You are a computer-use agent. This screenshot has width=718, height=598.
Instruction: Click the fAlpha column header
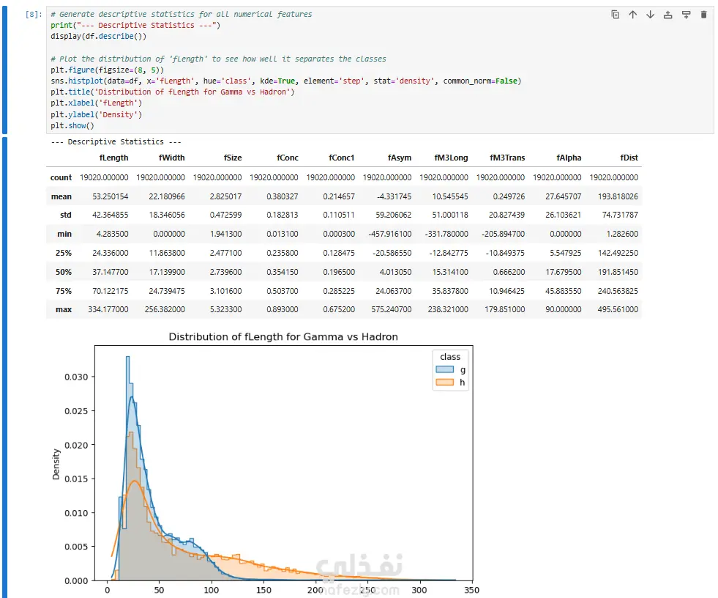point(569,158)
